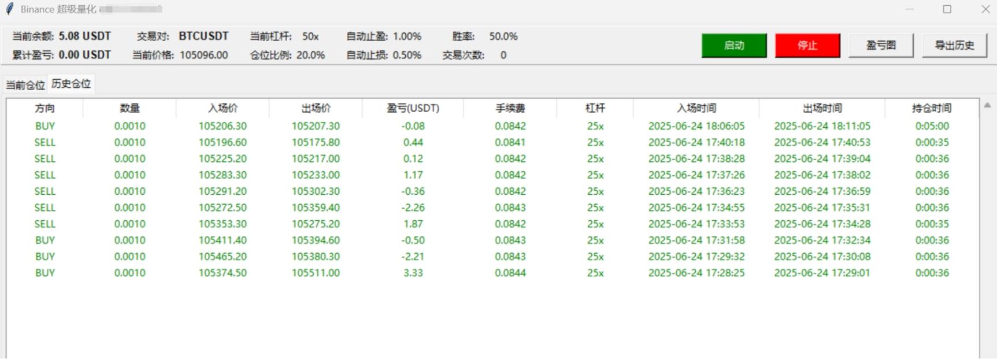The height and width of the screenshot is (359, 997).
Task: Click the exit time 2025-06-24 17:40:53
Action: (822, 142)
